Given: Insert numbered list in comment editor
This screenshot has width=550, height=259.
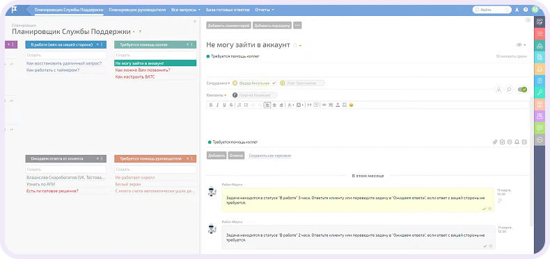Looking at the screenshot, I should pos(239,105).
